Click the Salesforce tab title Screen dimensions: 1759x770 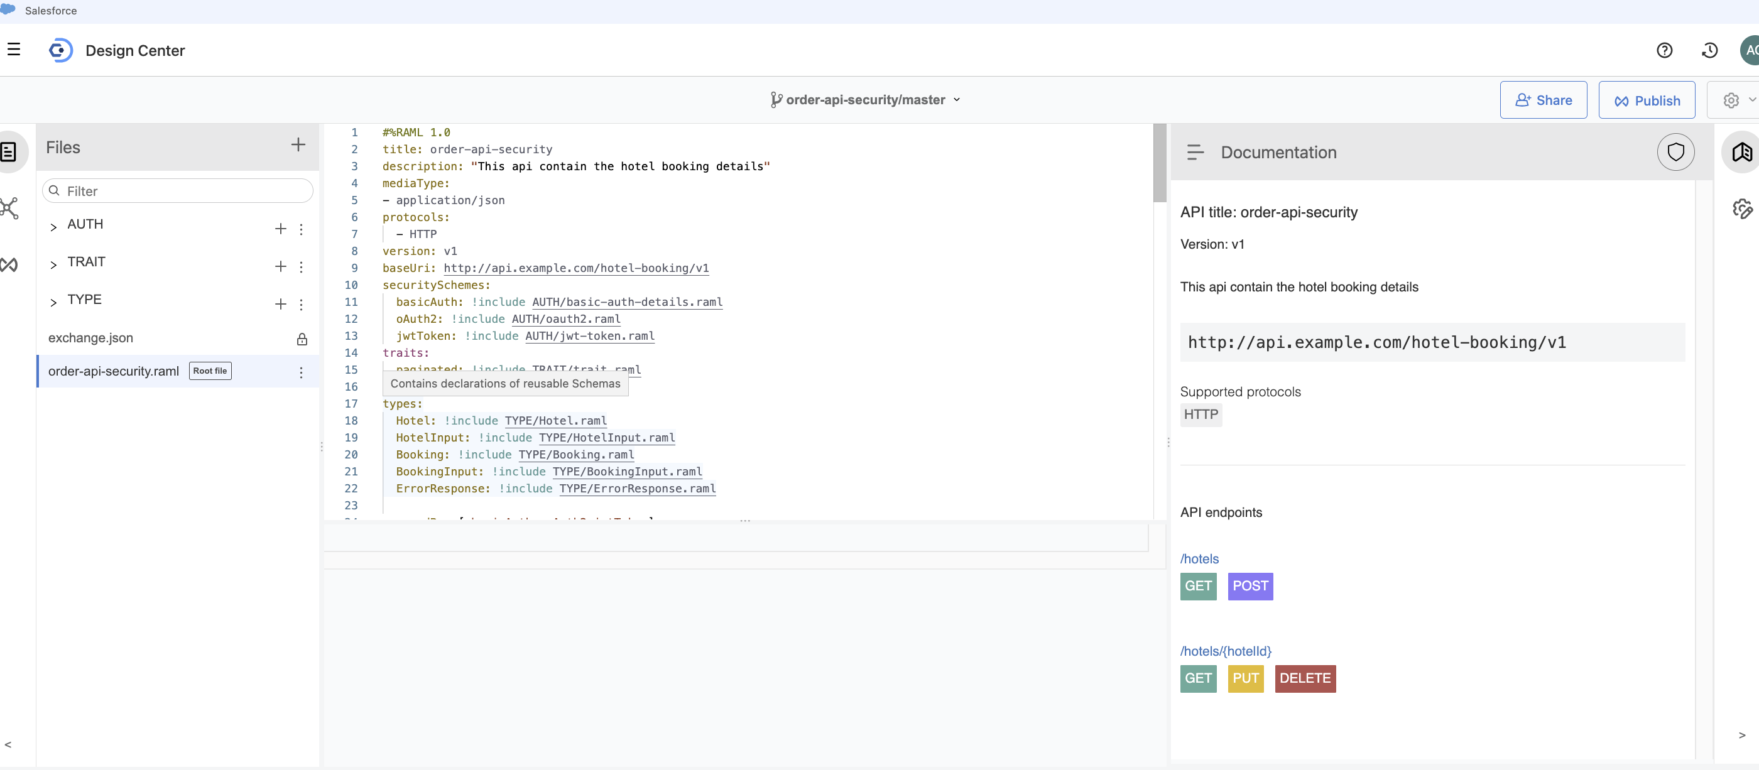click(50, 10)
